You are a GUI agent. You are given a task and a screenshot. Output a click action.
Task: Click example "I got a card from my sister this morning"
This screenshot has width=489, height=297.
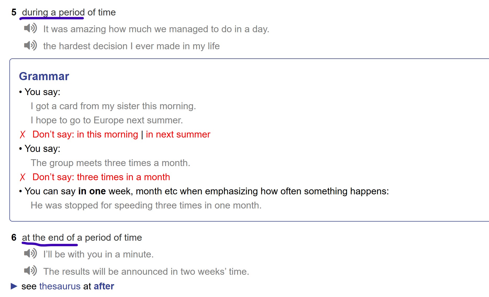[x=113, y=106]
